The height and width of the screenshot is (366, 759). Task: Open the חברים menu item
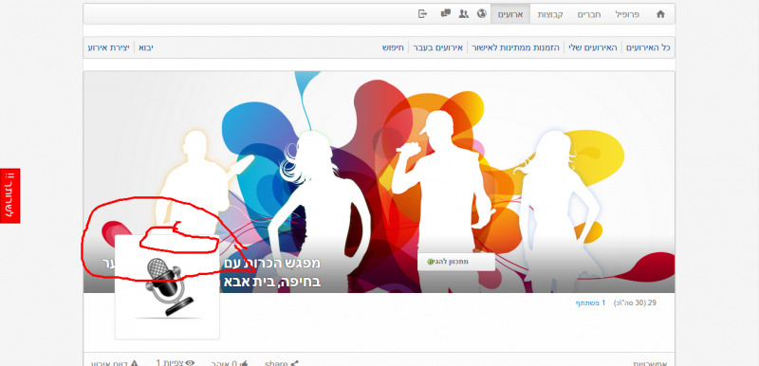(x=589, y=14)
